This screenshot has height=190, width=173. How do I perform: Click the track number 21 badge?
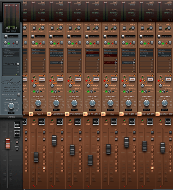(x=31, y=114)
